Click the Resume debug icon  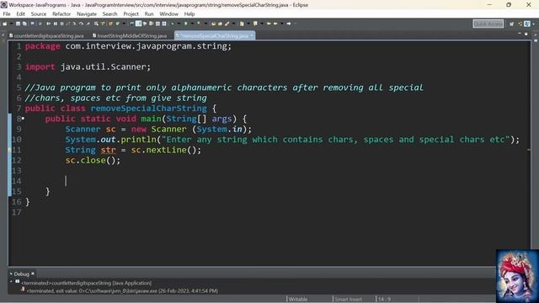[48, 24]
